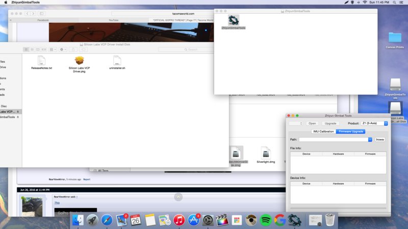Switch Finder to cover flow view
The width and height of the screenshot is (408, 229).
[x=44, y=49]
